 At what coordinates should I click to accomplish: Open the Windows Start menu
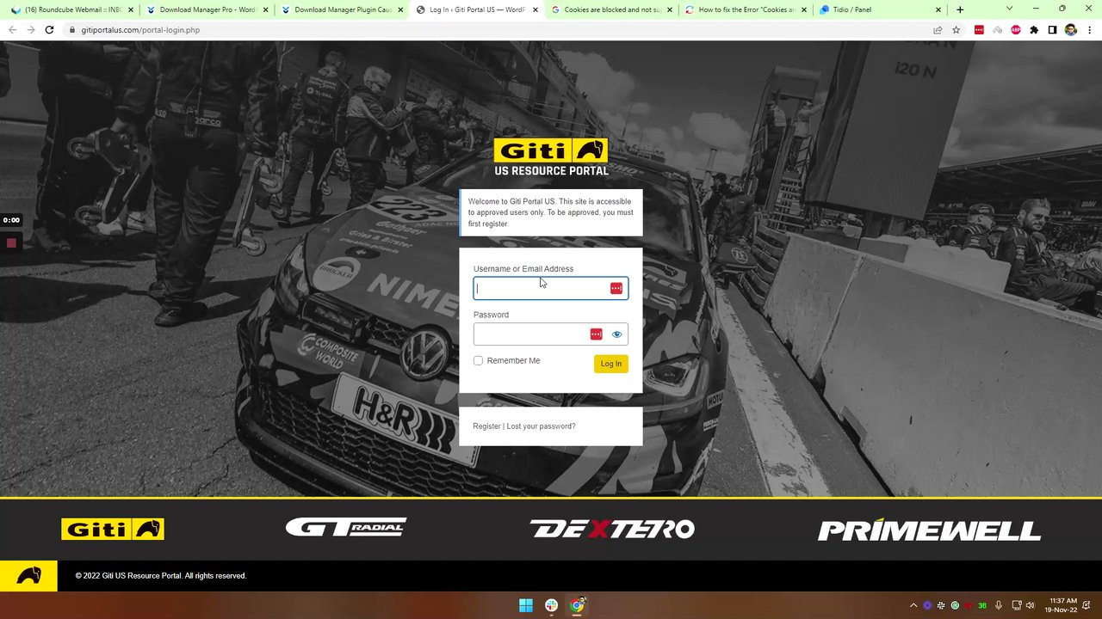526,605
